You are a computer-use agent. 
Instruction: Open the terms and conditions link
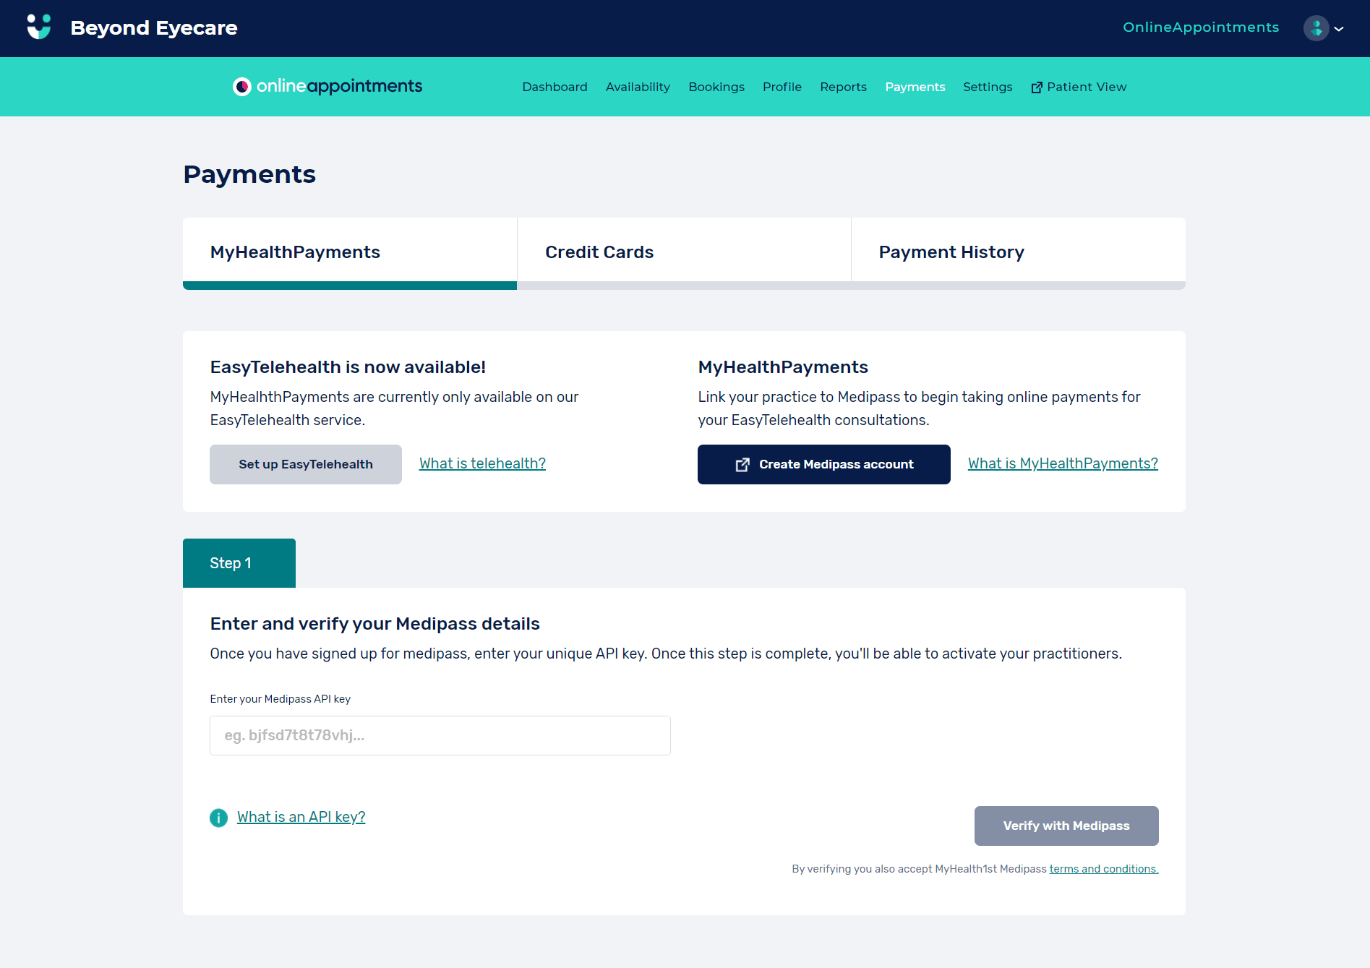[1103, 869]
